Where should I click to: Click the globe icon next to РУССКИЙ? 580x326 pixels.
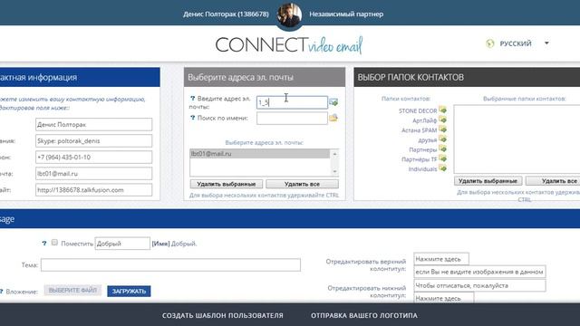click(489, 43)
